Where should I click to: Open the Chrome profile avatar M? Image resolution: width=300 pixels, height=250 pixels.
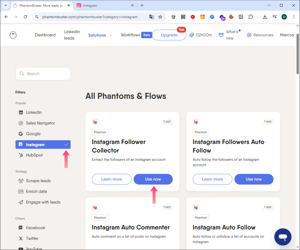(x=284, y=17)
